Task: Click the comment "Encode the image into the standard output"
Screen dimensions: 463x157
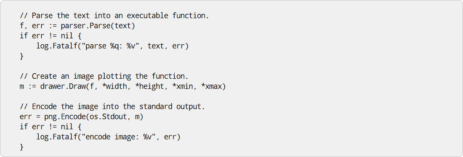Action: [112, 107]
